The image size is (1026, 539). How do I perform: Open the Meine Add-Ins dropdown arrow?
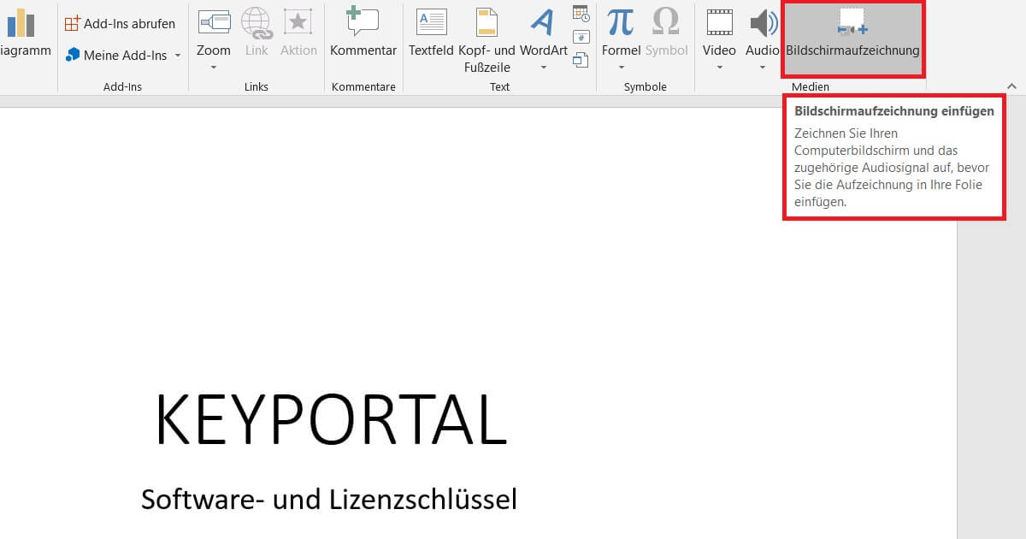(x=177, y=56)
